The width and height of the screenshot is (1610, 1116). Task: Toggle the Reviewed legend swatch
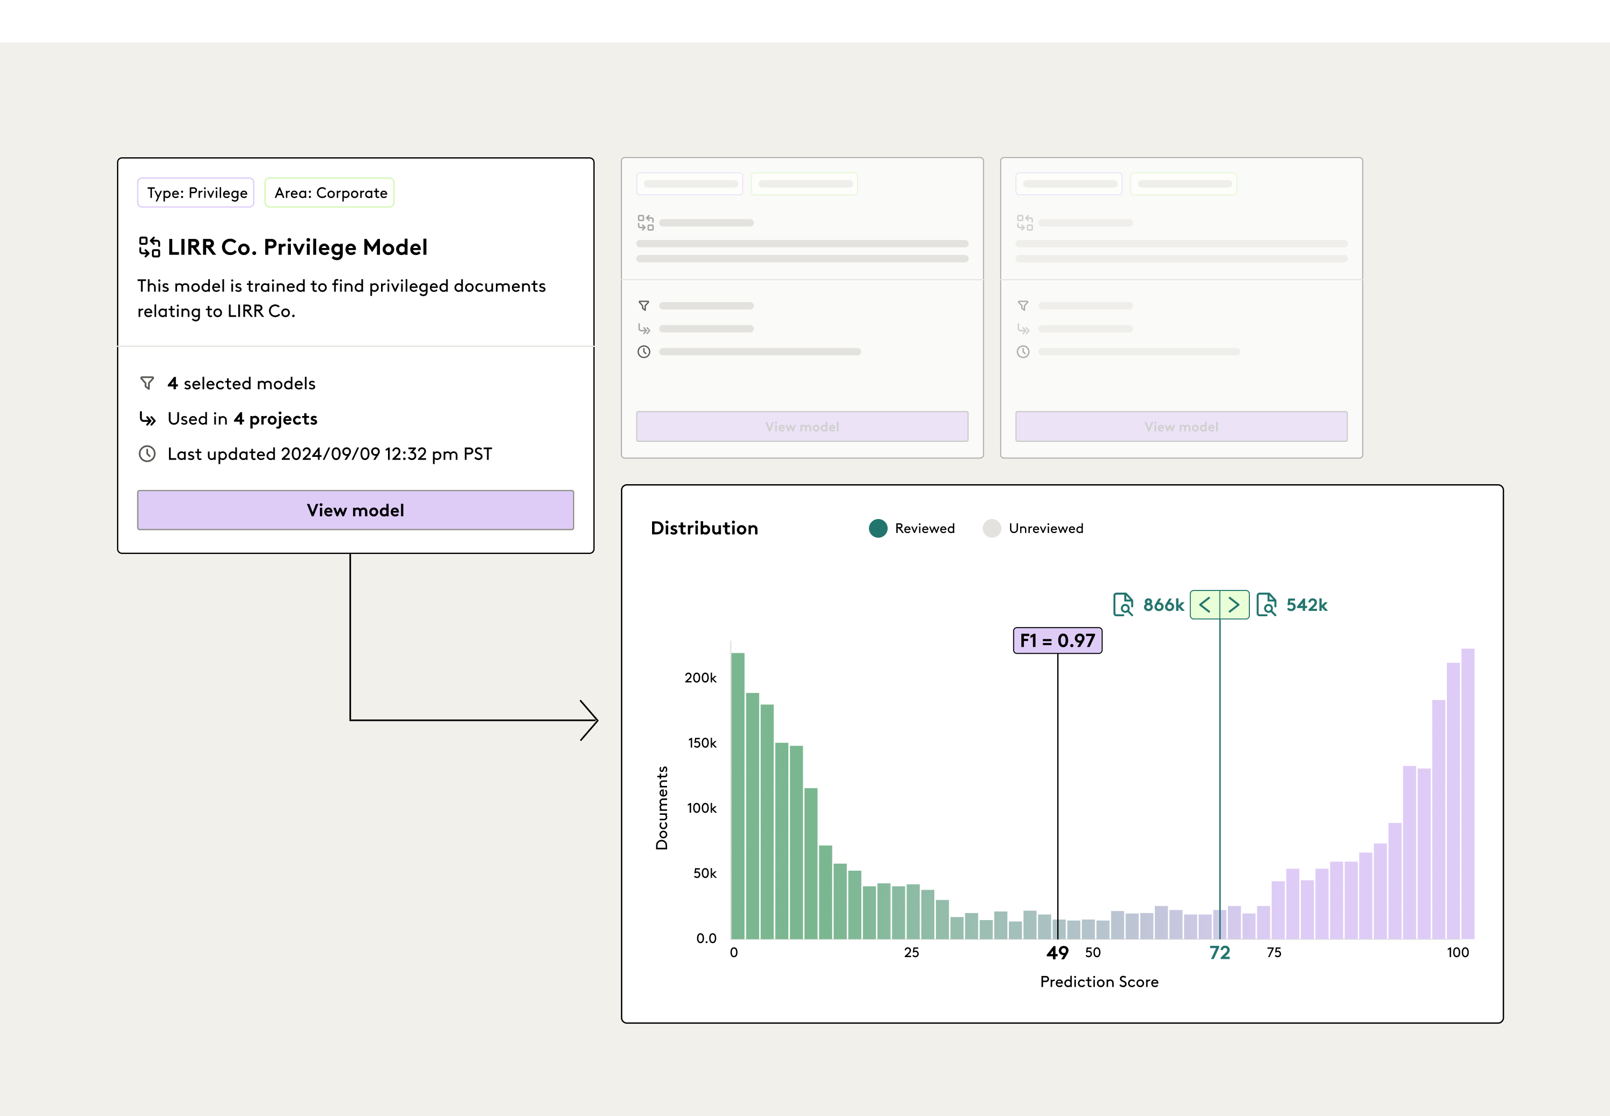[878, 528]
